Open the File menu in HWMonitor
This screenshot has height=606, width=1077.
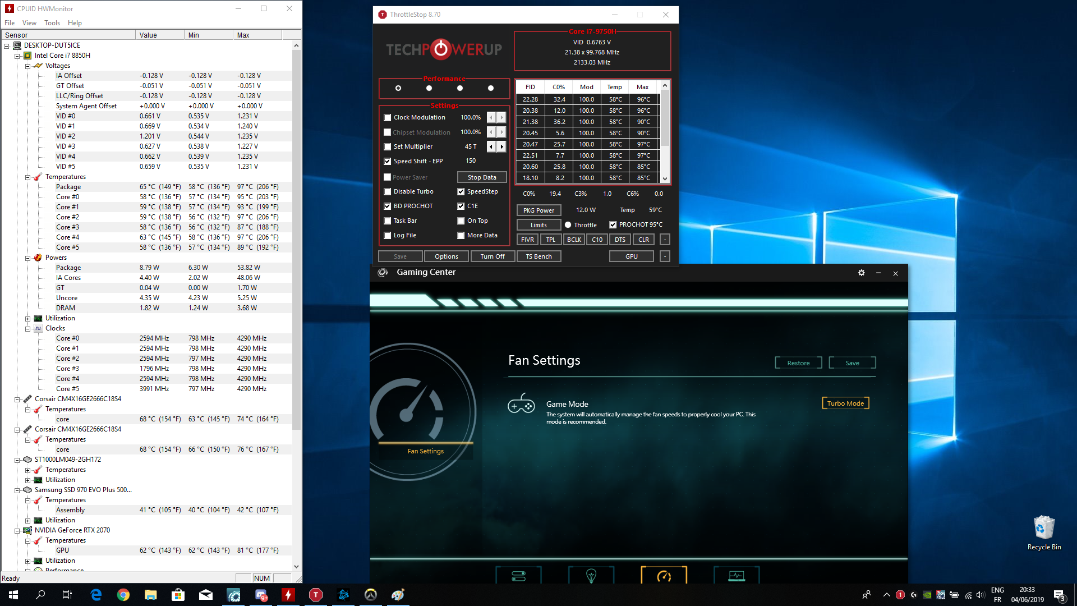[10, 23]
